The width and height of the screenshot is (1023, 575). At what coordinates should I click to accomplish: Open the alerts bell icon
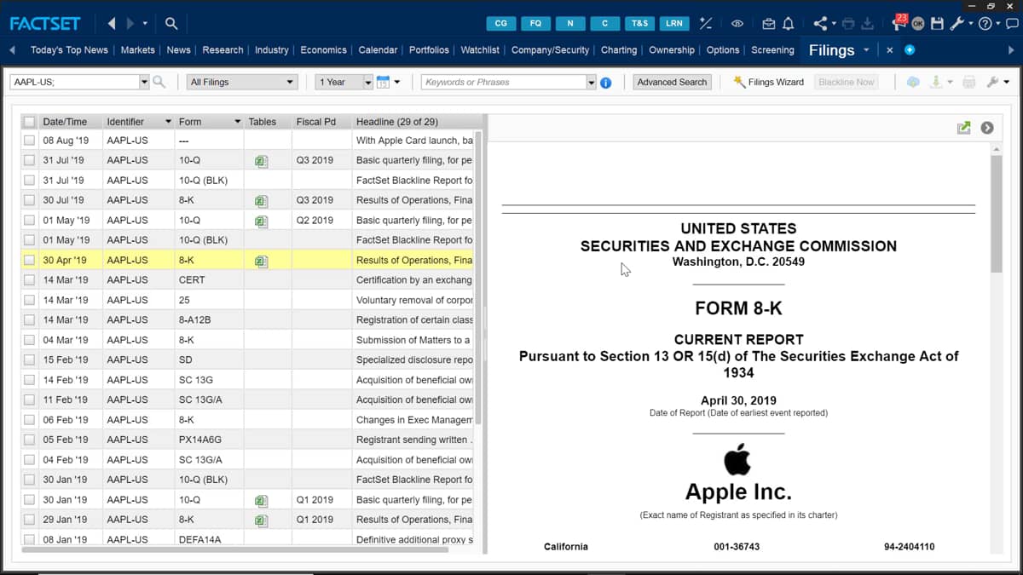789,24
